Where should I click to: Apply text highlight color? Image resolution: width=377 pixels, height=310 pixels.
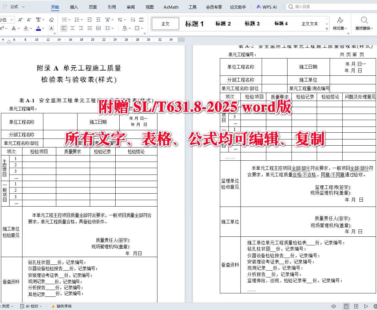click(26, 28)
